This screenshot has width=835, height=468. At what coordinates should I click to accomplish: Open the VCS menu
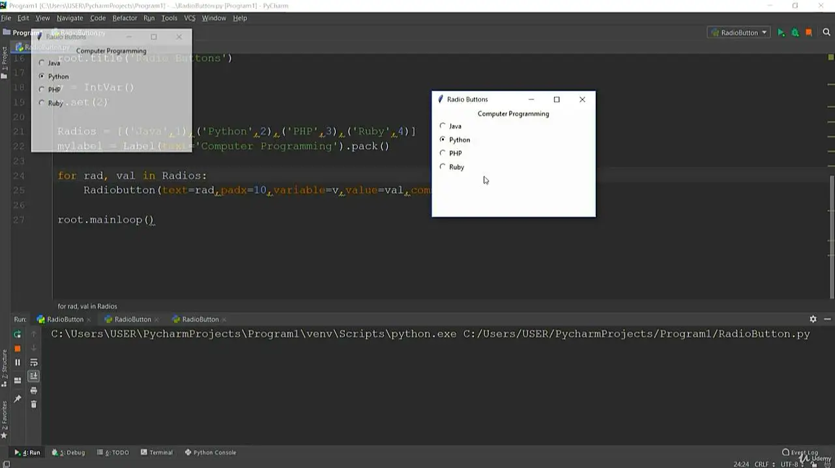[x=190, y=18]
